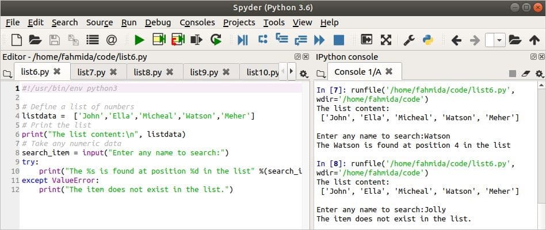546x230 pixels.
Task: Click console scrollbar up arrow
Action: coord(542,85)
